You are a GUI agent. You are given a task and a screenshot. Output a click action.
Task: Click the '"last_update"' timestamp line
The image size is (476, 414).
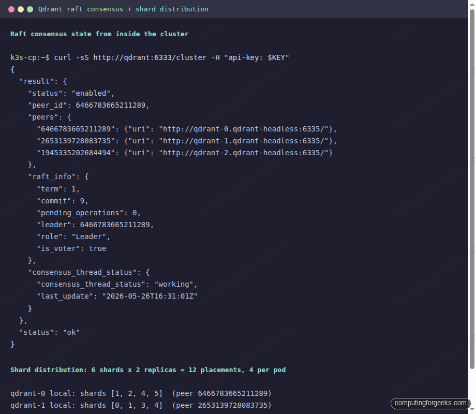tap(117, 296)
